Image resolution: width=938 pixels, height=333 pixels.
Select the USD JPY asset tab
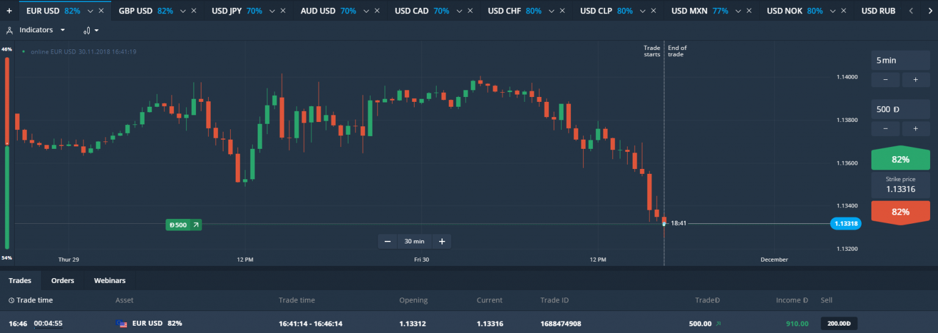tap(236, 11)
